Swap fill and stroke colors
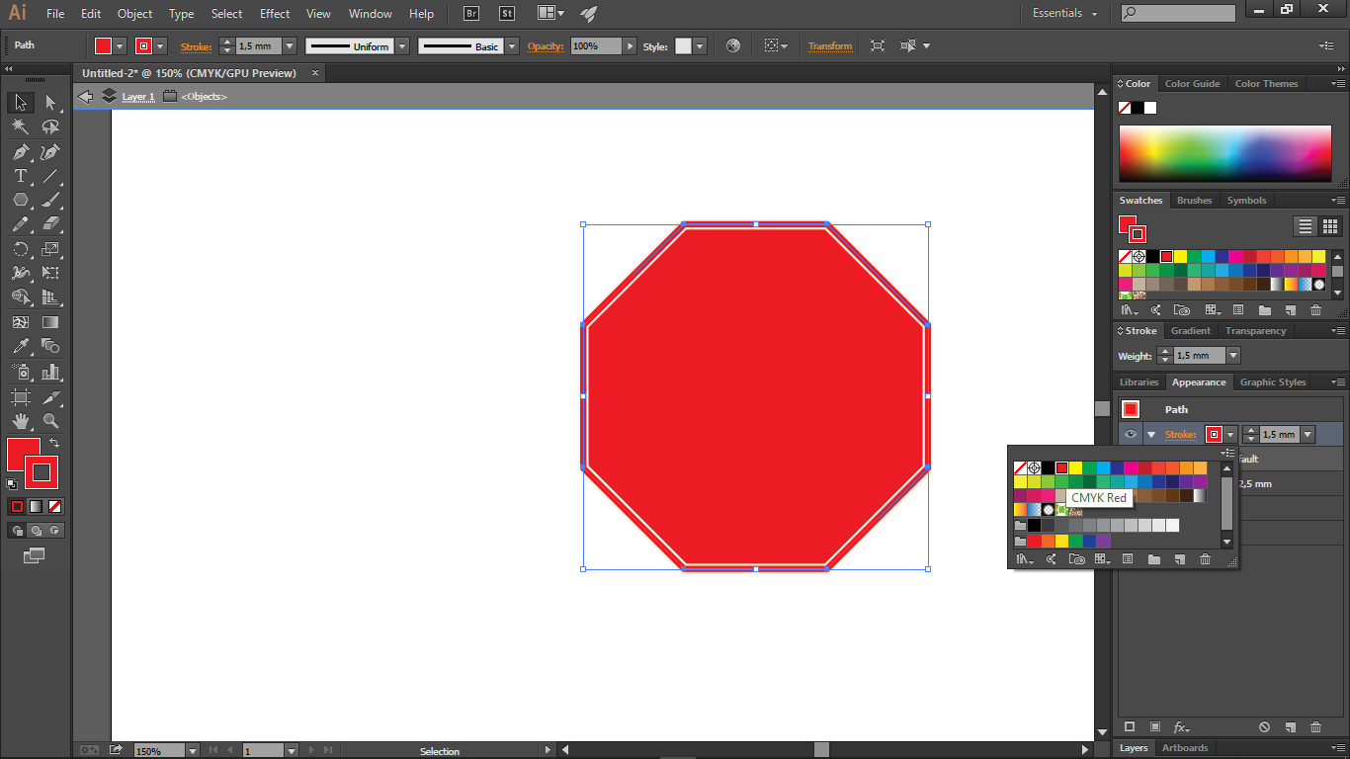This screenshot has width=1350, height=759. [54, 443]
